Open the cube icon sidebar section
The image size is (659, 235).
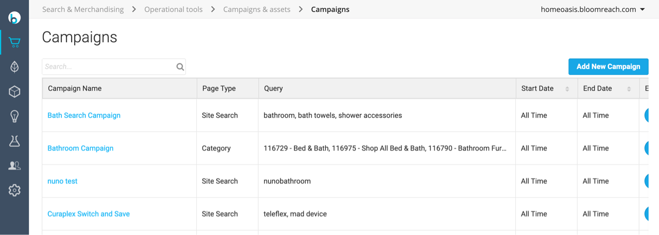(x=14, y=92)
